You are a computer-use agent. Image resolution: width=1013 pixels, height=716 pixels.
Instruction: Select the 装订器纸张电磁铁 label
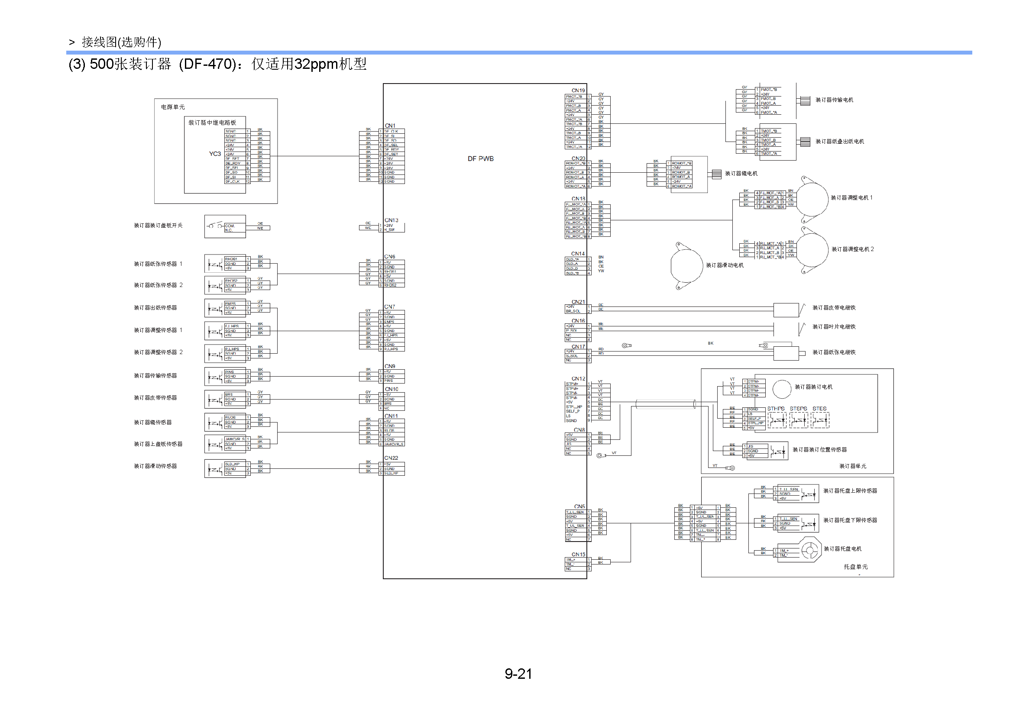834,352
